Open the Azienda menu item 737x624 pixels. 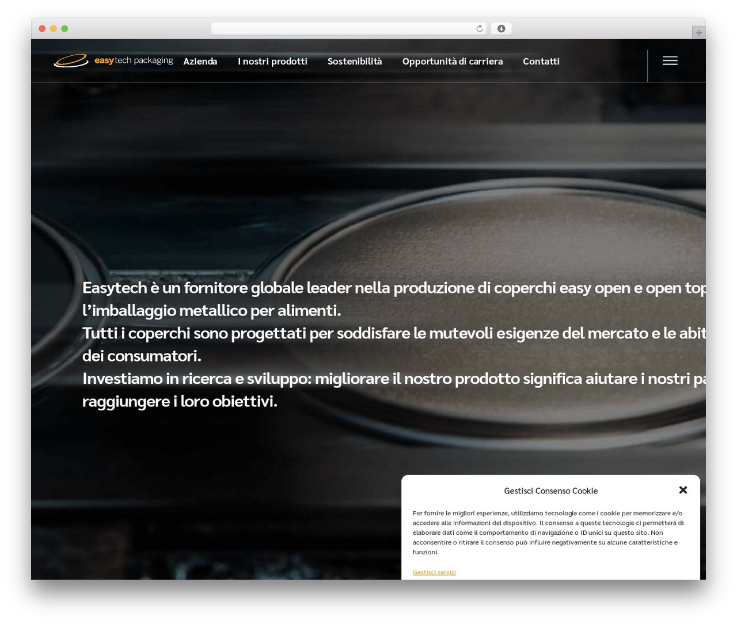click(200, 61)
